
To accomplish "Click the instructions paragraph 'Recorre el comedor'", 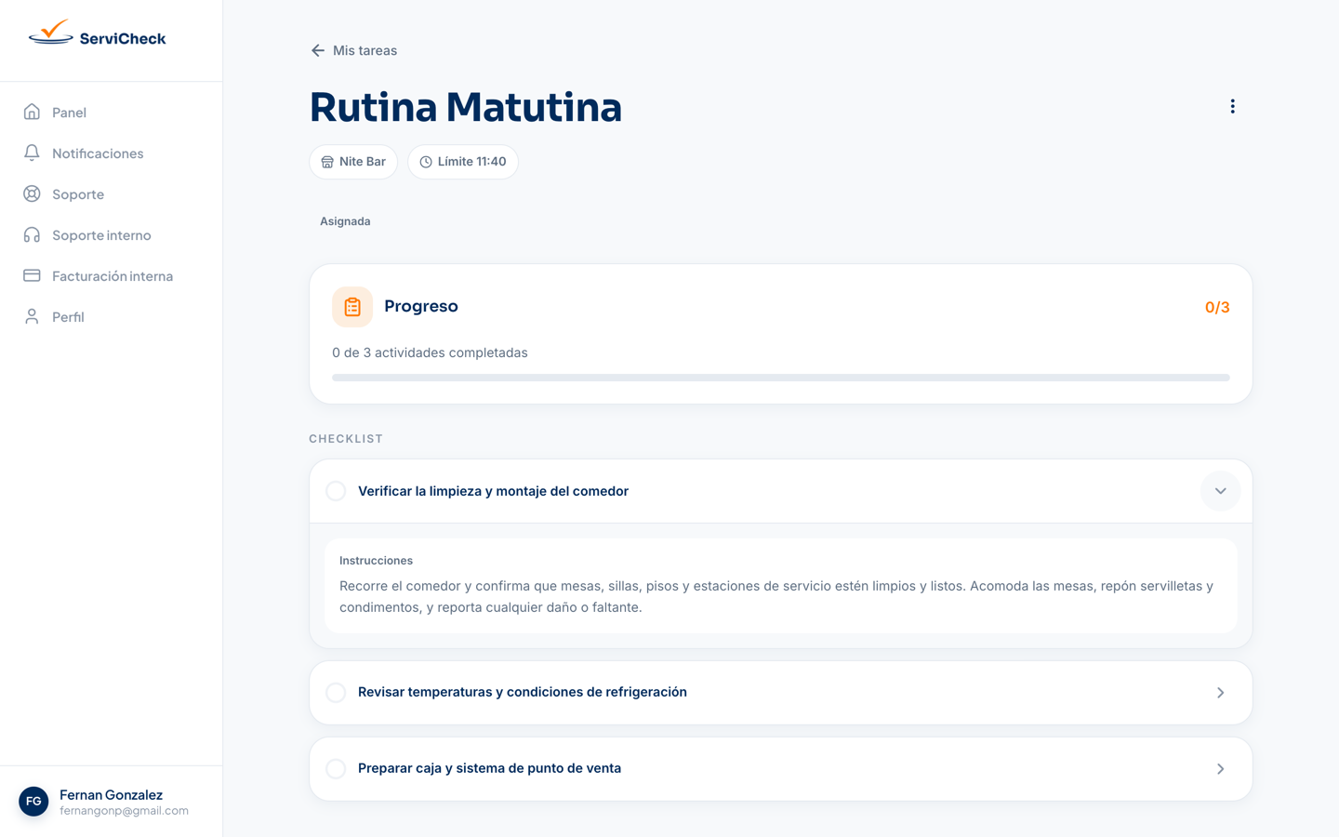I will click(776, 596).
